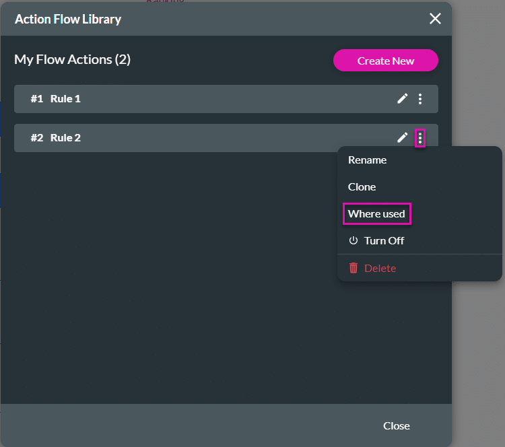Click the pencil edit icon for Rule 2

[402, 138]
